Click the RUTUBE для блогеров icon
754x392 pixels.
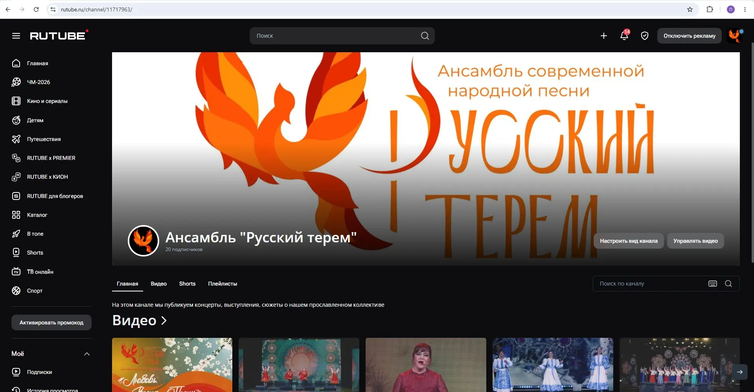point(16,196)
